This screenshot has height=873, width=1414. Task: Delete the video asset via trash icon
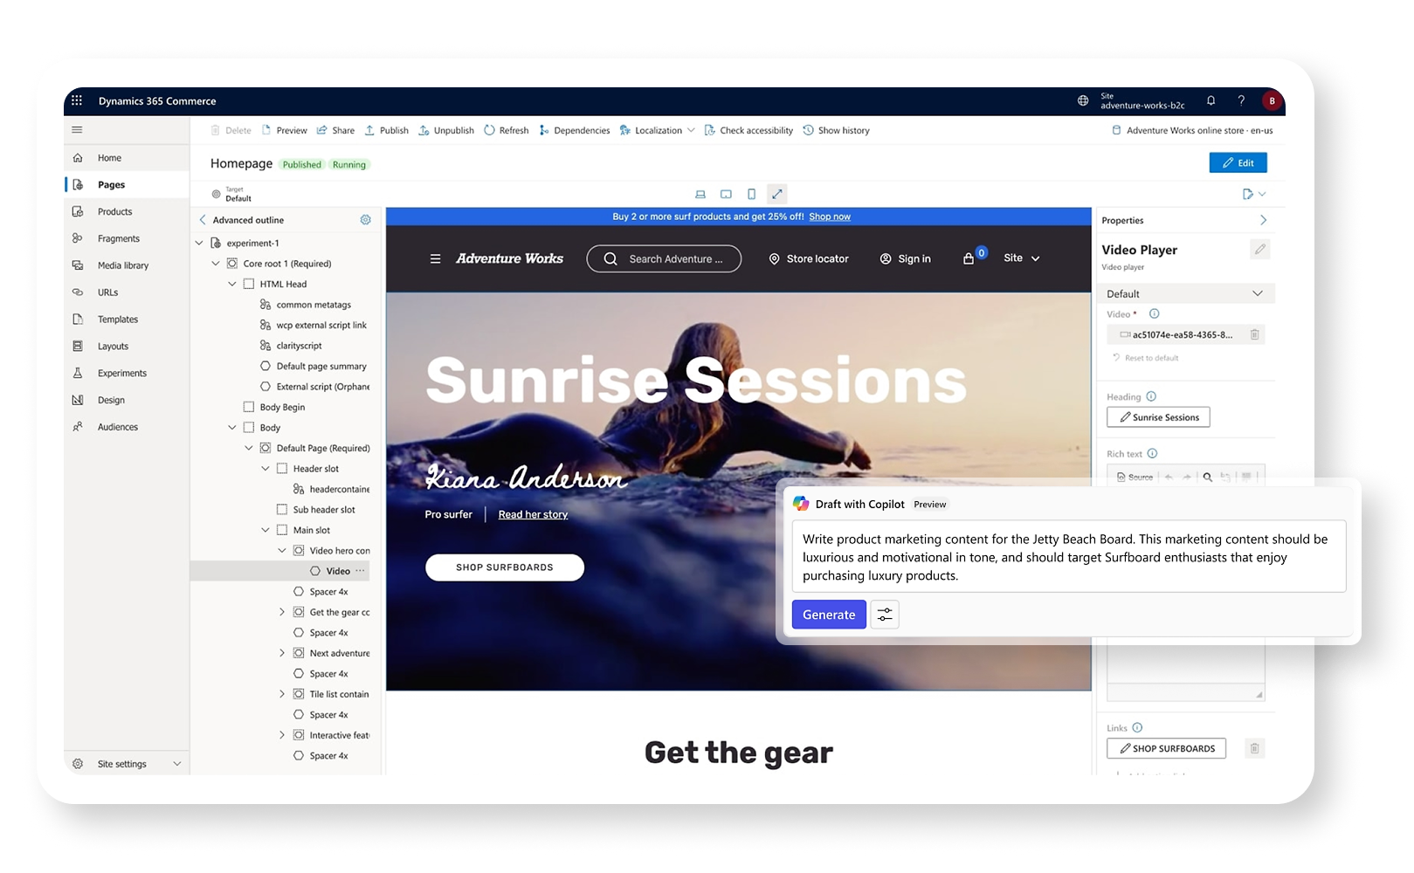[x=1254, y=334]
